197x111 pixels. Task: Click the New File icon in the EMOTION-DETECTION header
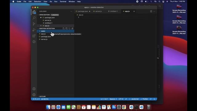(x=63, y=28)
